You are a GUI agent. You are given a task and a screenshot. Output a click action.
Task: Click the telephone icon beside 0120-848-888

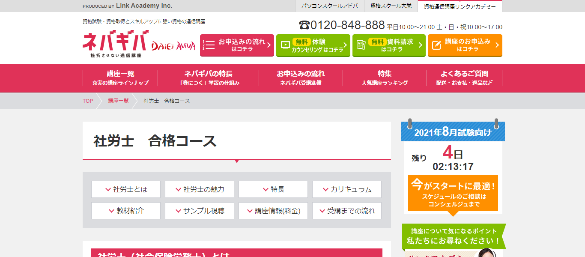click(x=304, y=25)
